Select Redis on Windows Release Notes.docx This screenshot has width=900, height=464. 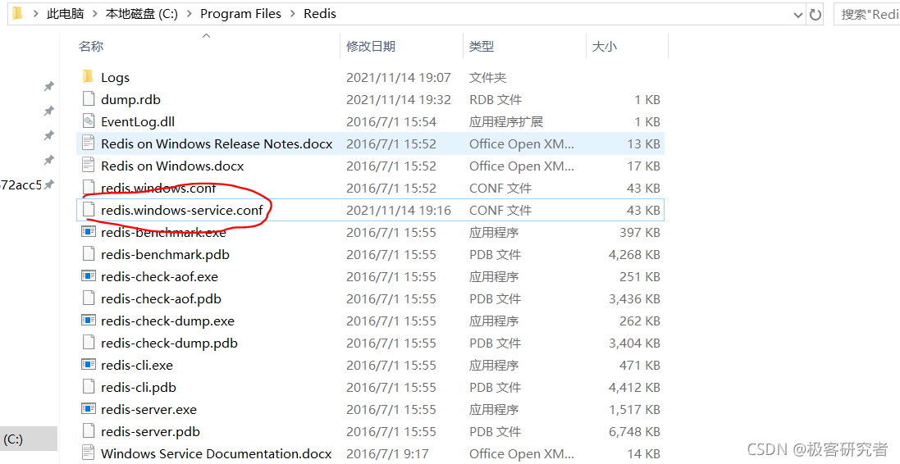[217, 143]
